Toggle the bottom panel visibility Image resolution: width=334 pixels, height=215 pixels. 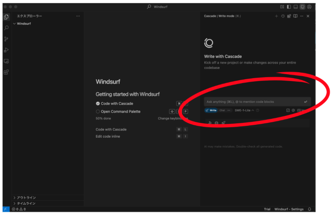296,7
